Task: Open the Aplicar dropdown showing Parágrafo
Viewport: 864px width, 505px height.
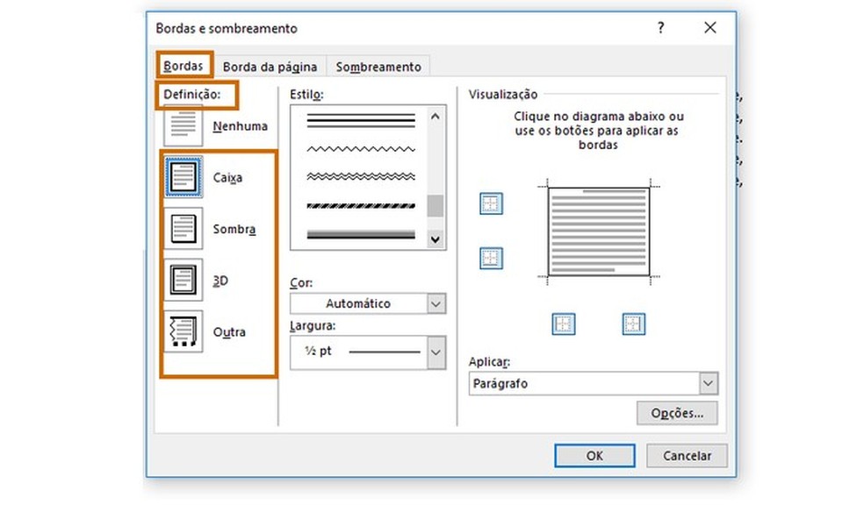Action: point(708,383)
